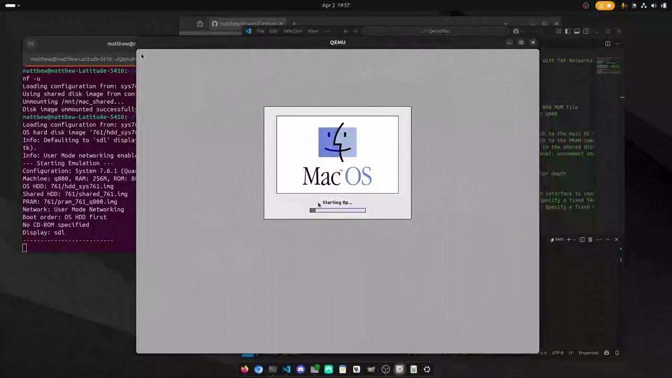Open editor more actions menu
Image resolution: width=672 pixels, height=378 pixels.
coord(617,44)
